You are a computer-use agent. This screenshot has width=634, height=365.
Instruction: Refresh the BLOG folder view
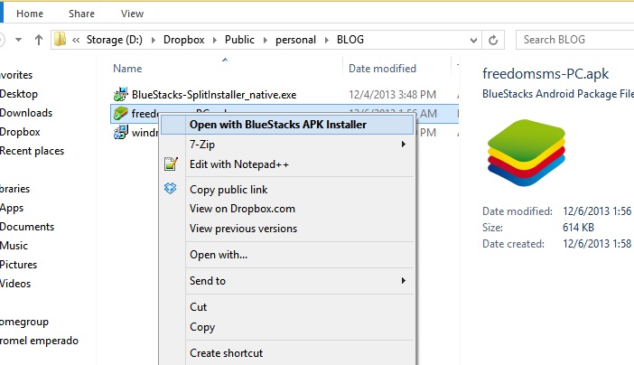click(493, 40)
